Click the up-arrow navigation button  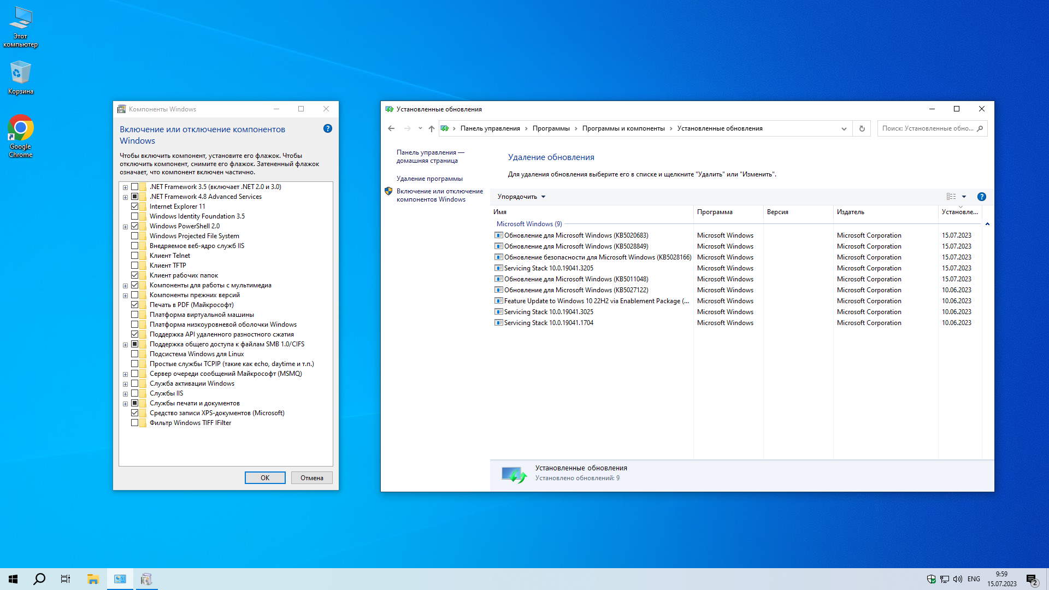432,128
